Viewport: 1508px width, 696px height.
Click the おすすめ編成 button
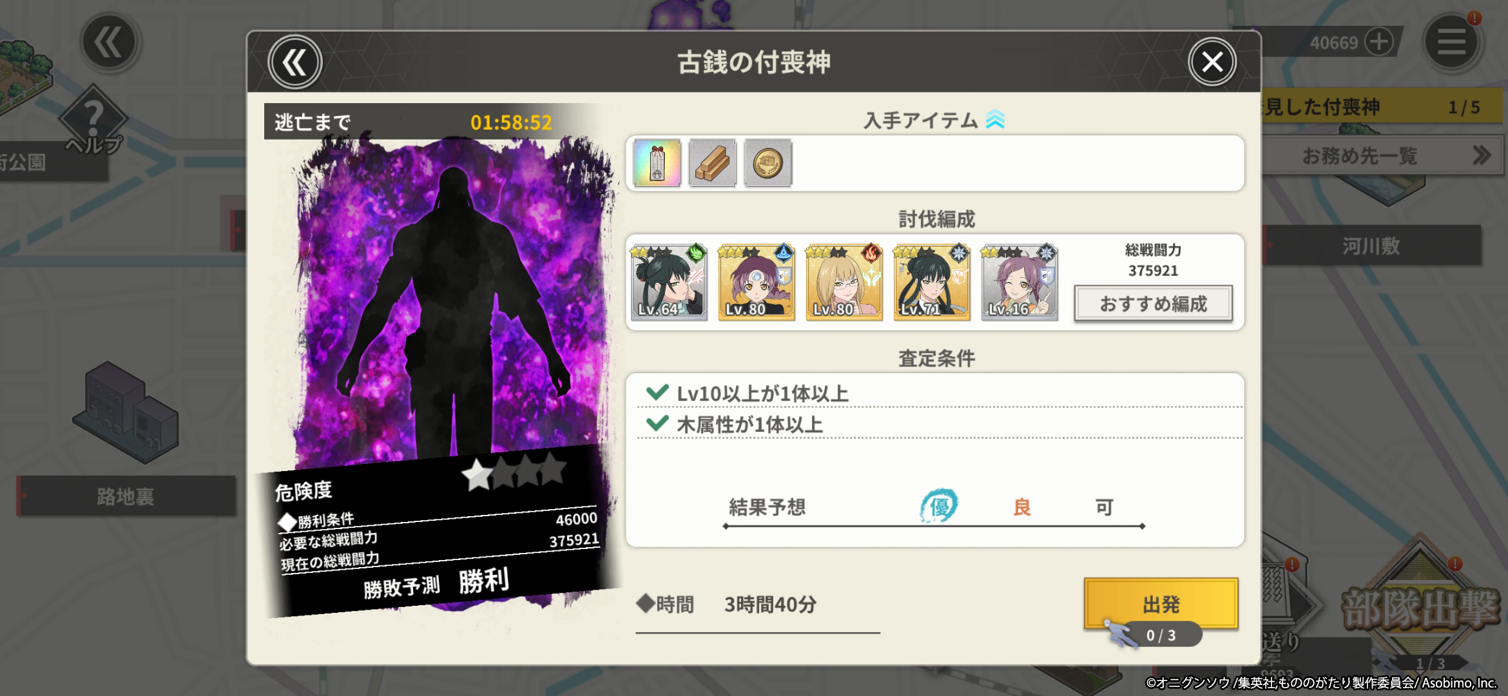coord(1153,304)
